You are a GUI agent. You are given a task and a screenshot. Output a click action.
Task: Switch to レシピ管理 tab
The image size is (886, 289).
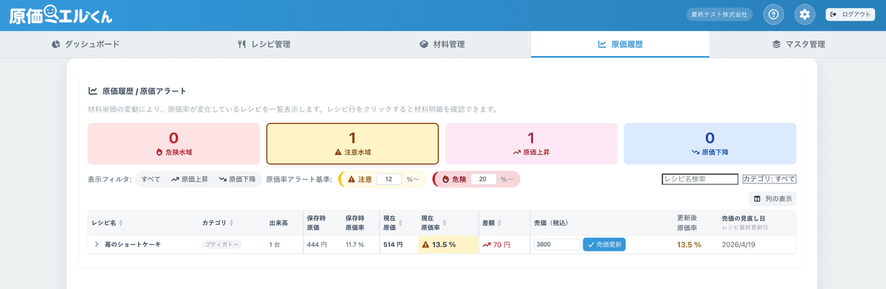[264, 44]
